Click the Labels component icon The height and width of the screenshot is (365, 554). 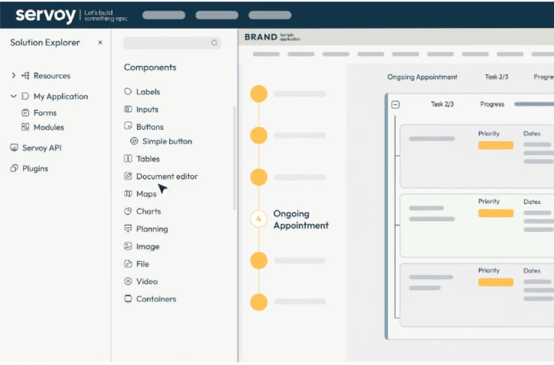click(x=128, y=92)
